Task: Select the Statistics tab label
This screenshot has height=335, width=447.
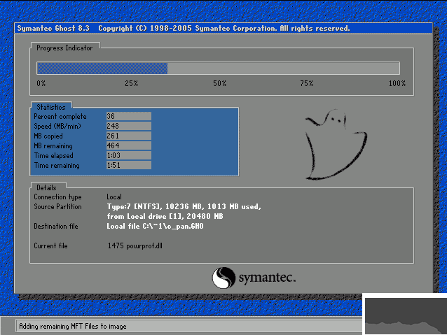Action: 51,107
